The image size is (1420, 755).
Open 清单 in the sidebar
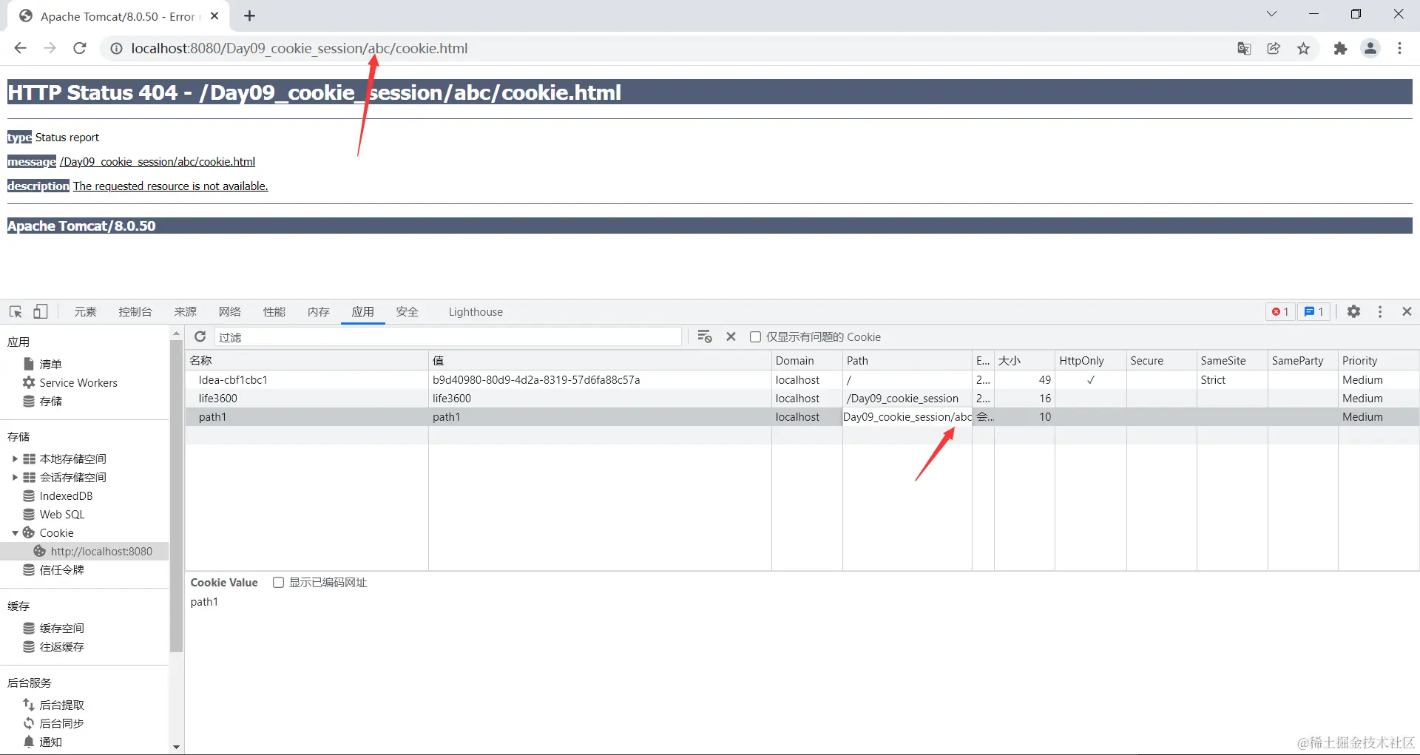(x=50, y=364)
